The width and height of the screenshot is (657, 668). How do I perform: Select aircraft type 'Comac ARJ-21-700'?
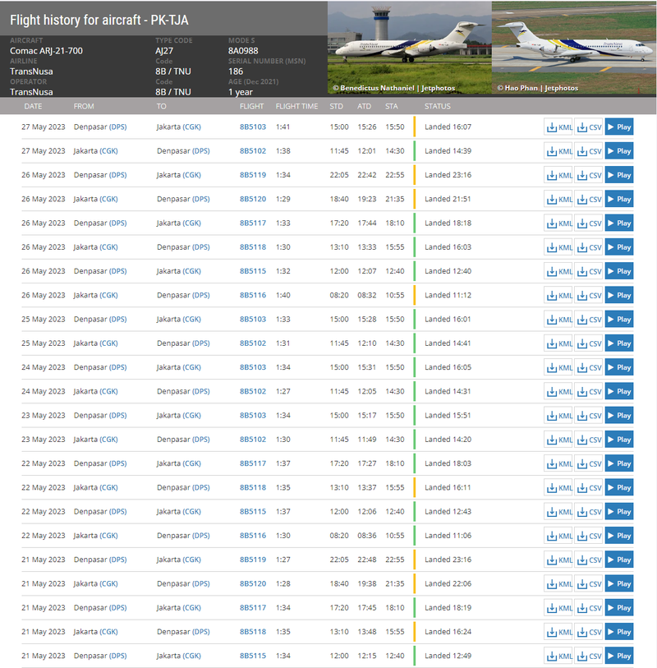click(x=47, y=51)
